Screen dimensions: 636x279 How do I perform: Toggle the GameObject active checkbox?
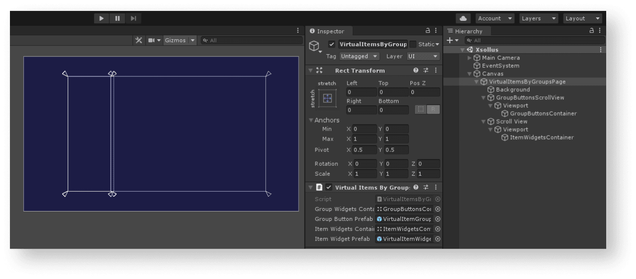[332, 44]
